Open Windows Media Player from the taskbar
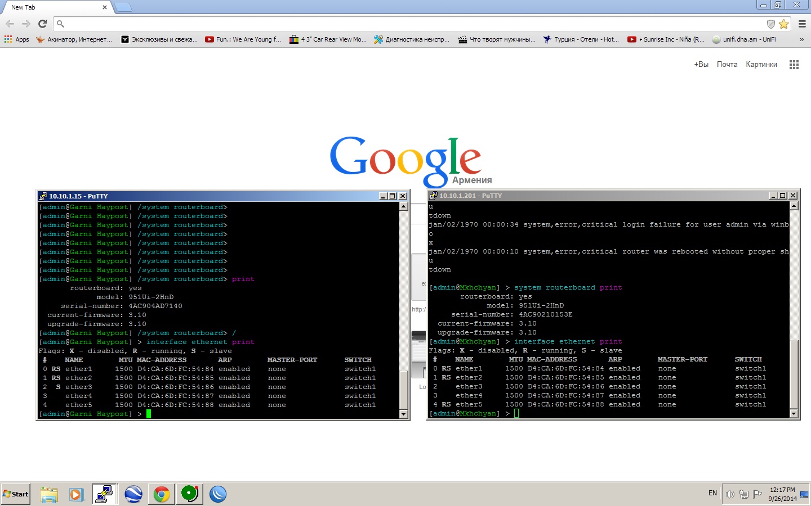Image resolution: width=811 pixels, height=506 pixels. pos(77,494)
